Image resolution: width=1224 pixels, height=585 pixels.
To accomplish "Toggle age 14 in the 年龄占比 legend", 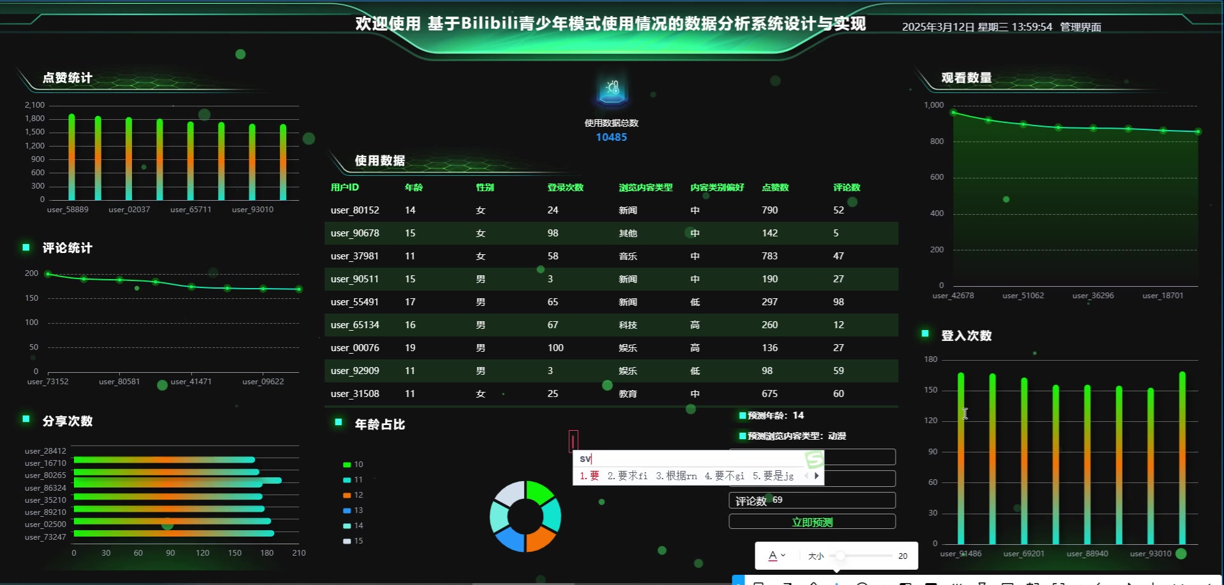I will pos(353,526).
